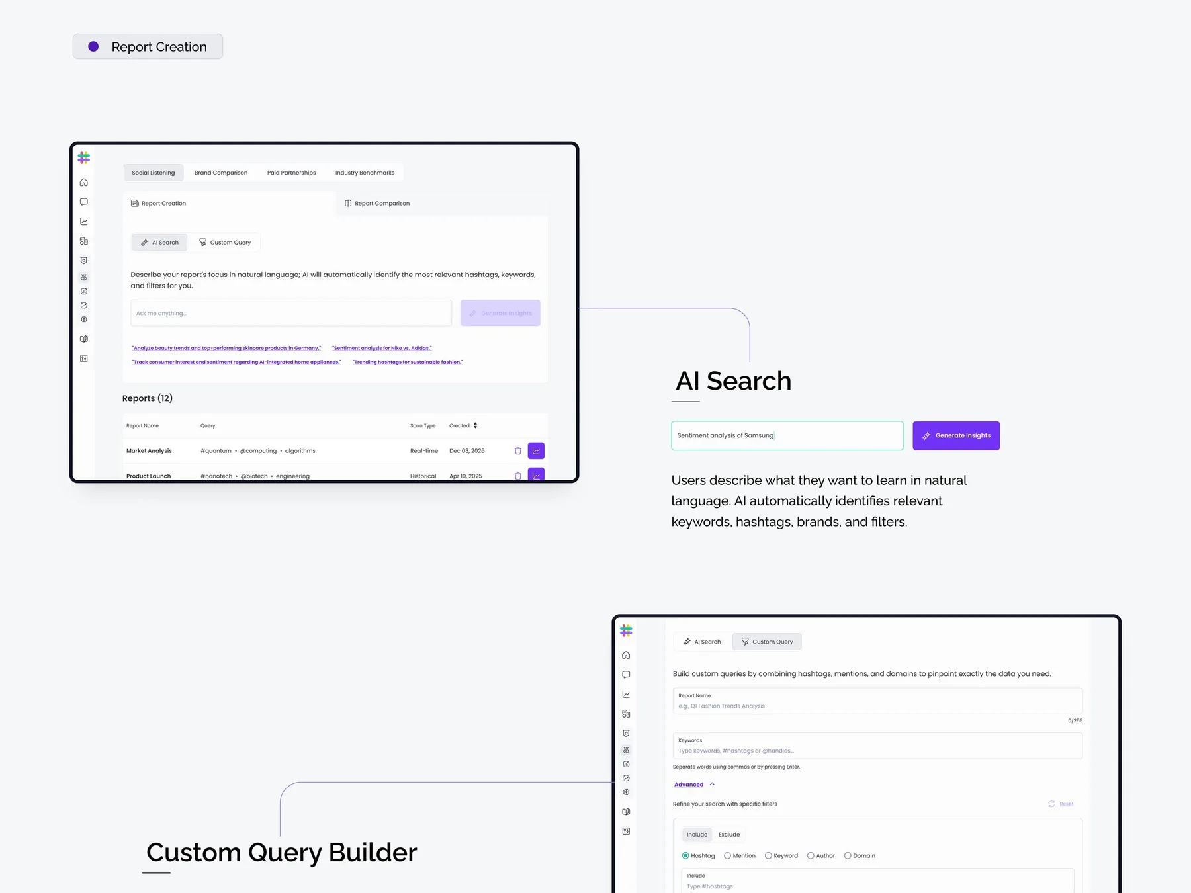This screenshot has width=1191, height=893.
Task: Use the 'Analyze beauty trends' Germany suggestion
Action: coord(226,348)
